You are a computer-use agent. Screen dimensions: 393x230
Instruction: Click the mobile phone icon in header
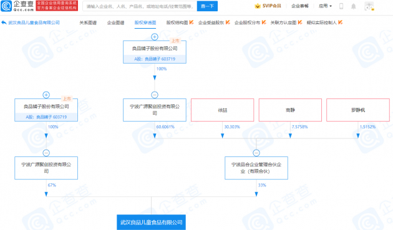(x=341, y=6)
